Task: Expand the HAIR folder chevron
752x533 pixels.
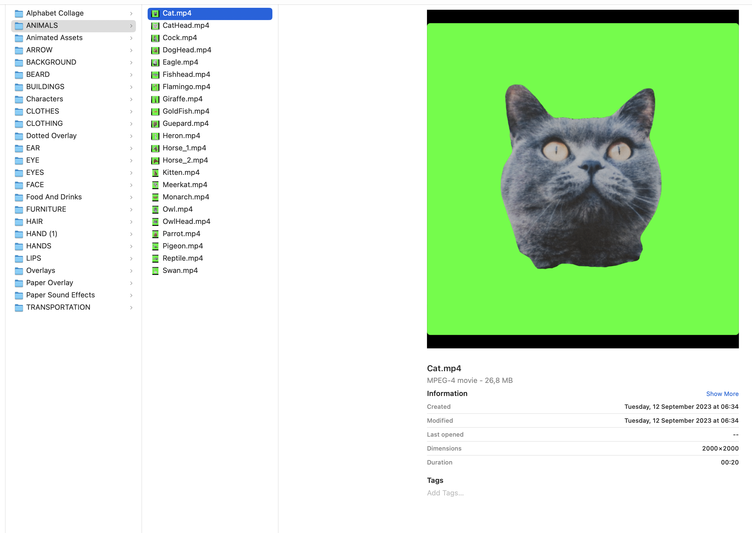Action: pos(131,222)
